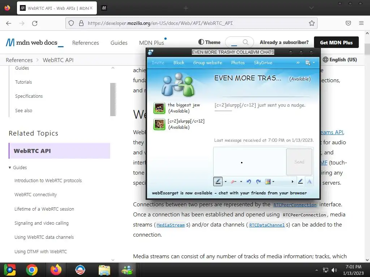Click Get MDN Plus button

pos(336,43)
